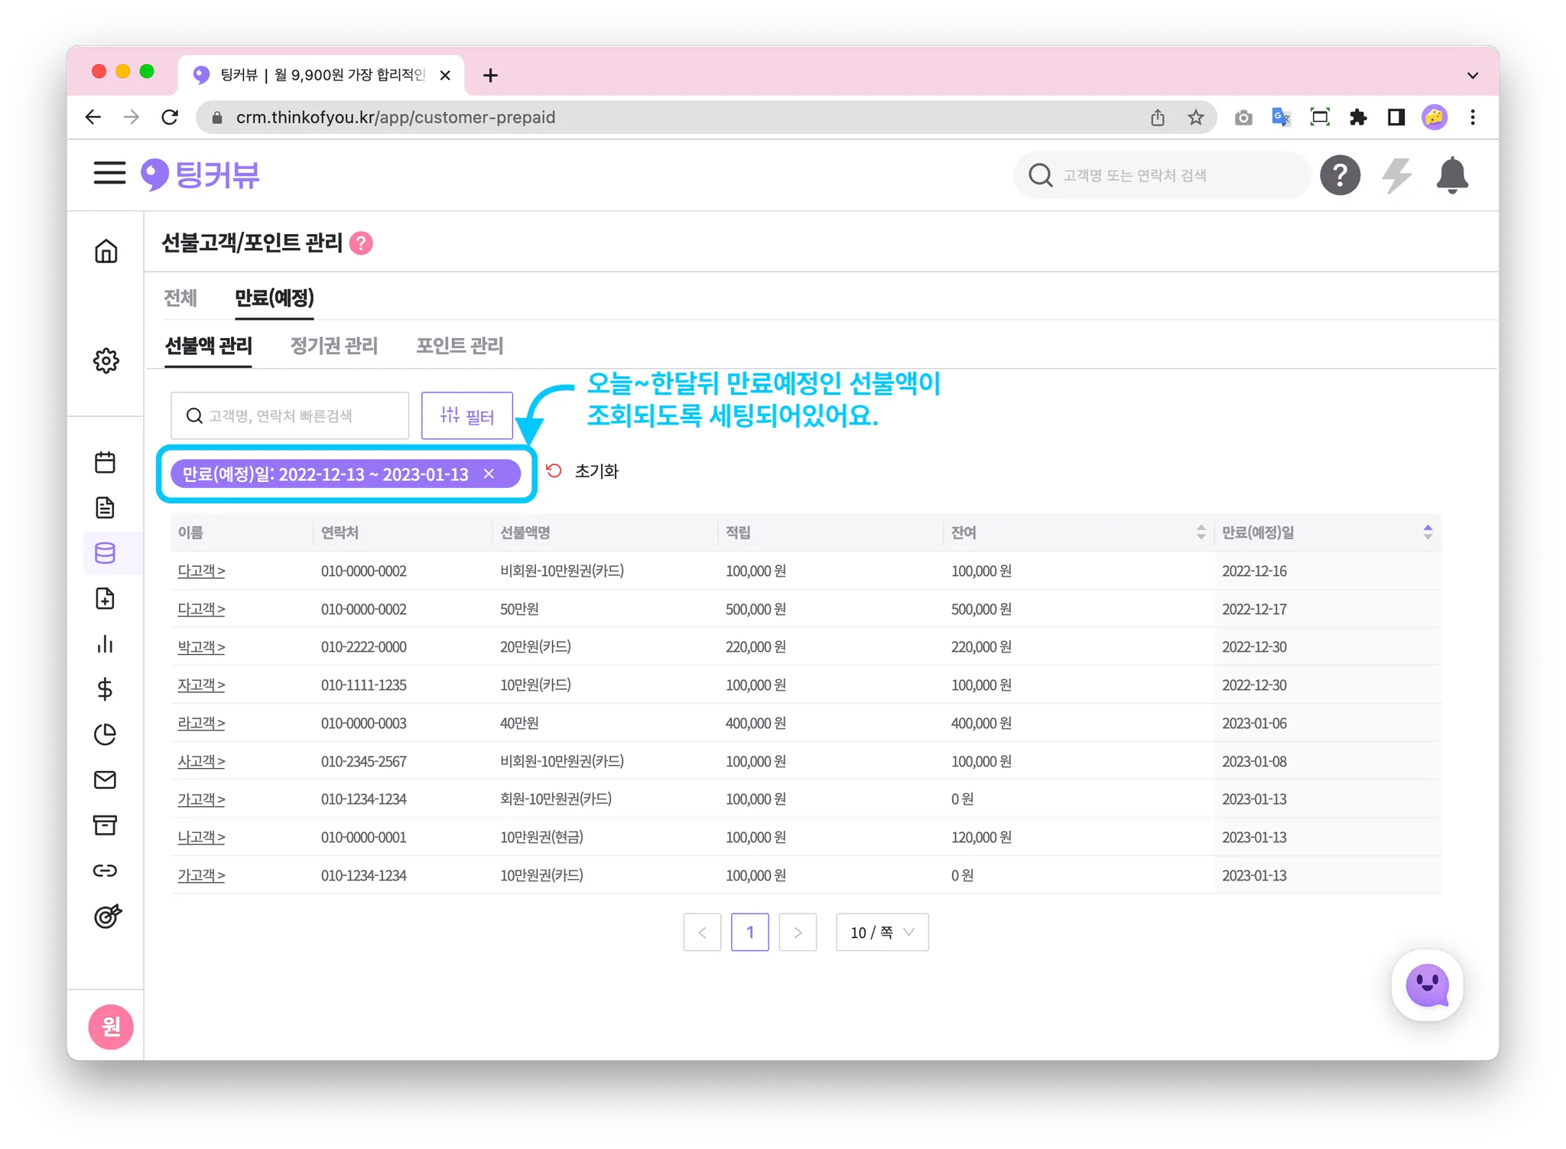Click the 초기화 reset button

pyautogui.click(x=583, y=471)
